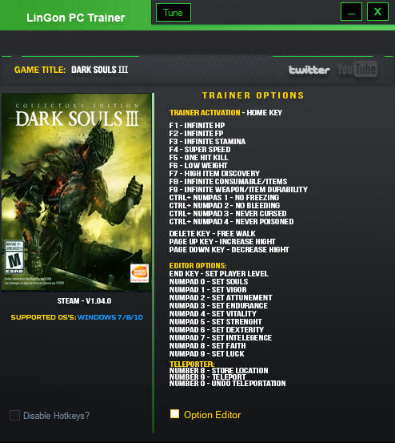Select the F1 Infinite HP option
This screenshot has width=395, height=443.
pyautogui.click(x=197, y=126)
